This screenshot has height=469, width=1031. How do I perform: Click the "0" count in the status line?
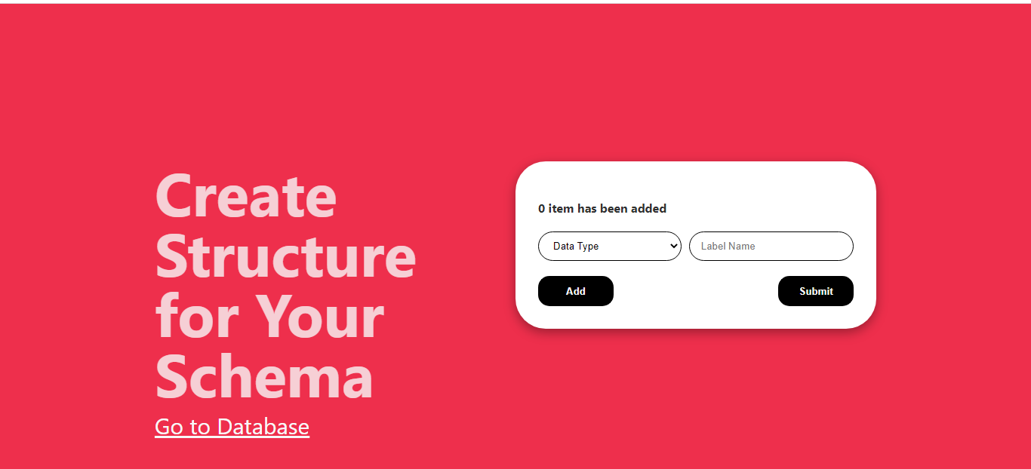[541, 209]
